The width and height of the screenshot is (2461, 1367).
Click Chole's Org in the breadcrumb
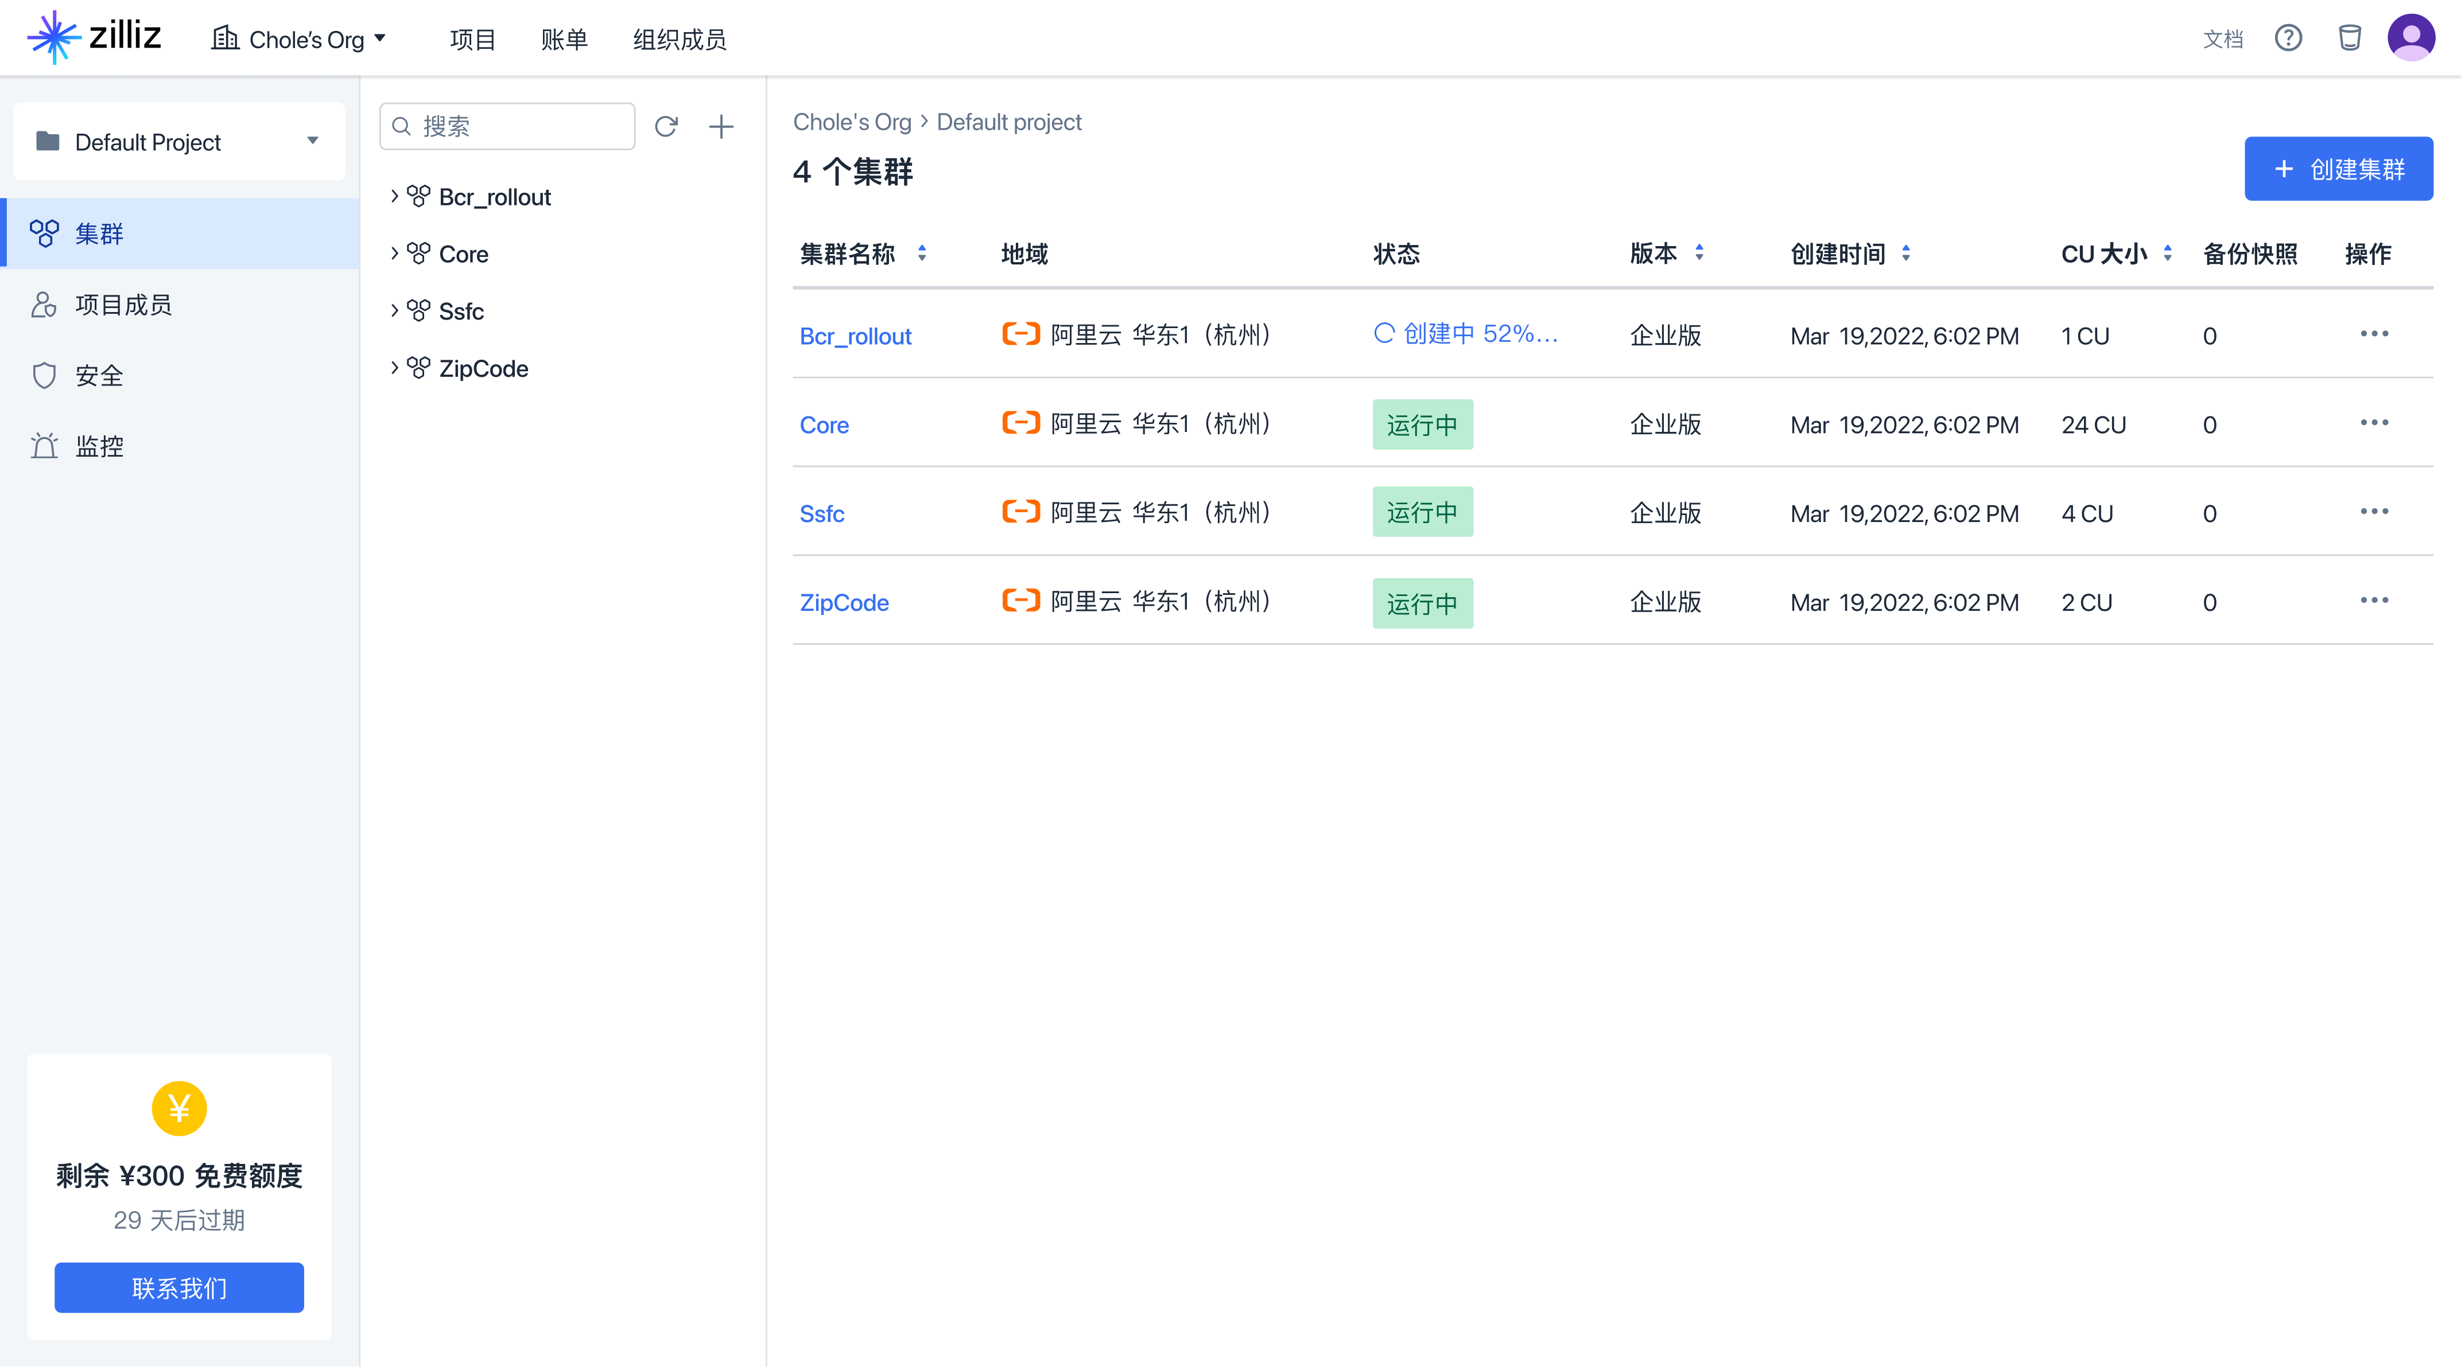(x=852, y=122)
